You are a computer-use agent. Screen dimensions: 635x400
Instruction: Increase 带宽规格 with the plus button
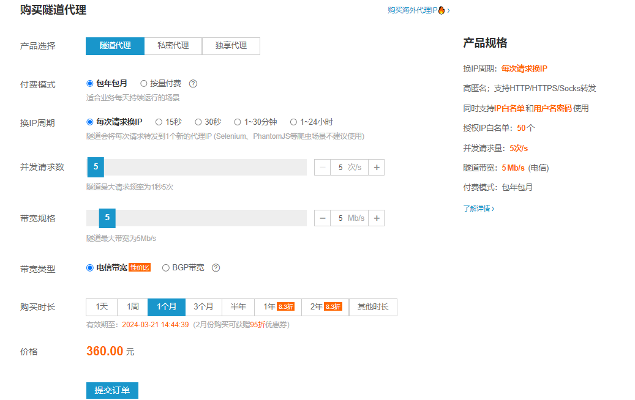click(377, 218)
